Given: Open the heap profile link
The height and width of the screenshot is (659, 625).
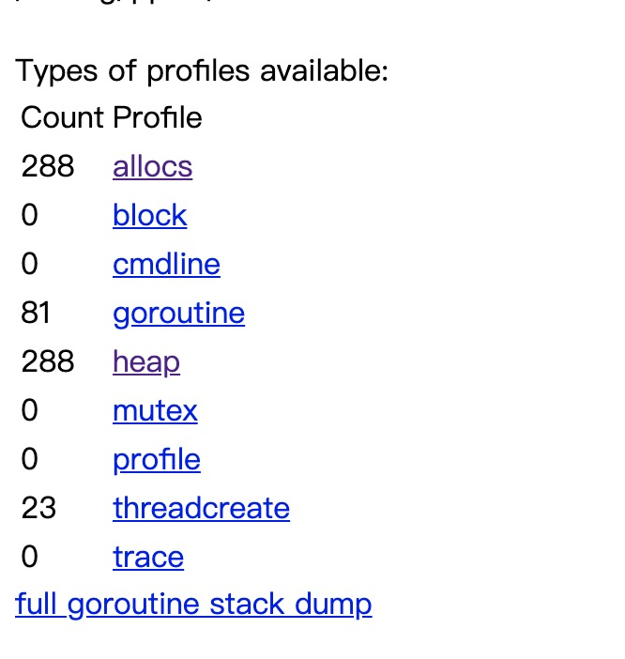Looking at the screenshot, I should (146, 362).
